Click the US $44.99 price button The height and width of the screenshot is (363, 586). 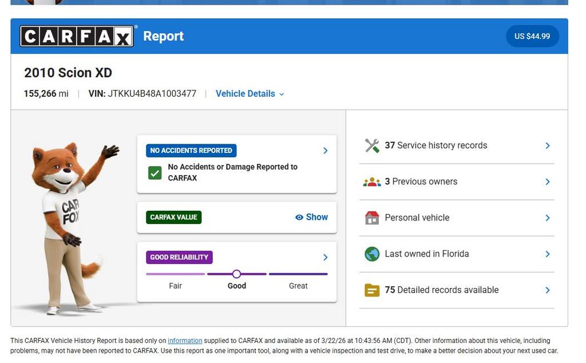point(532,36)
